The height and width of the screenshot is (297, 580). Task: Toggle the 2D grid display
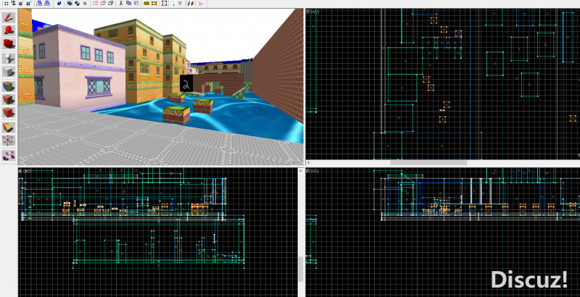coord(6,4)
